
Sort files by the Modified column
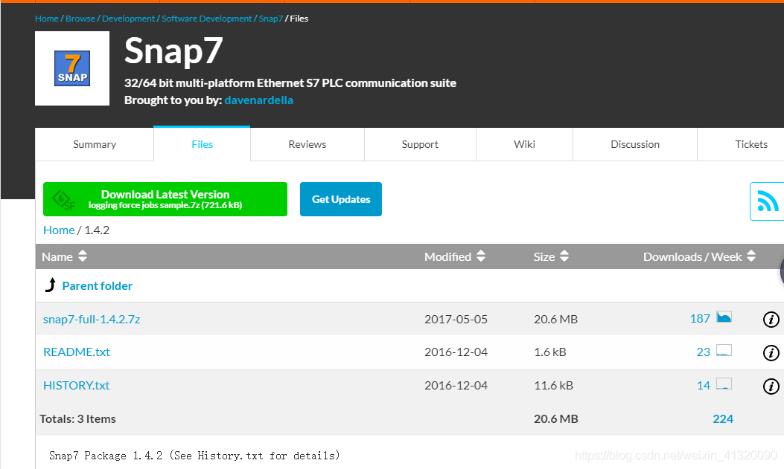481,256
